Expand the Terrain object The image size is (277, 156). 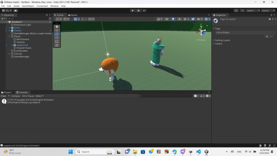tap(9, 30)
